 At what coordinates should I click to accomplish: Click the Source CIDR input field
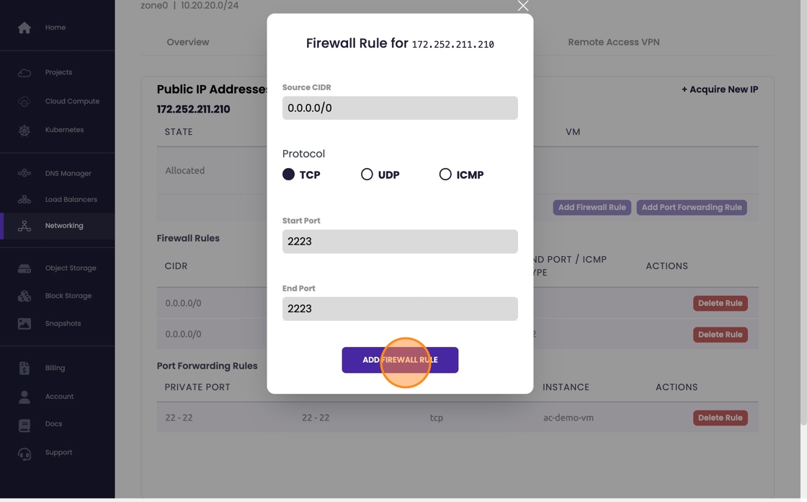(400, 108)
